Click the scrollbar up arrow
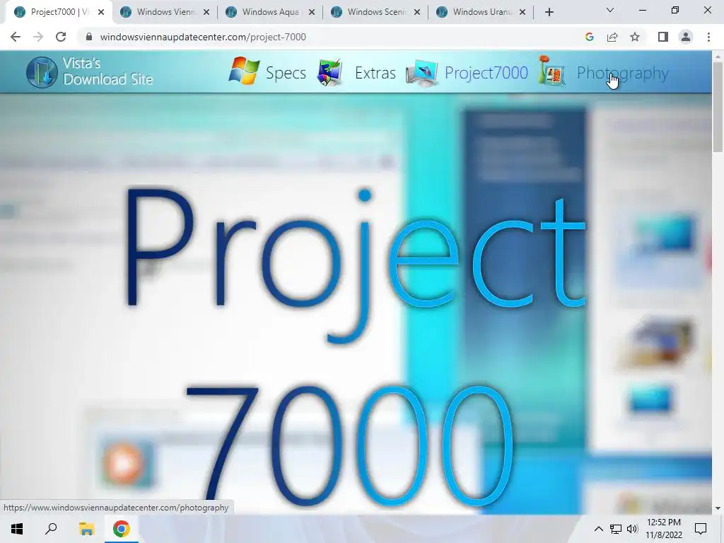This screenshot has height=543, width=724. click(x=718, y=56)
